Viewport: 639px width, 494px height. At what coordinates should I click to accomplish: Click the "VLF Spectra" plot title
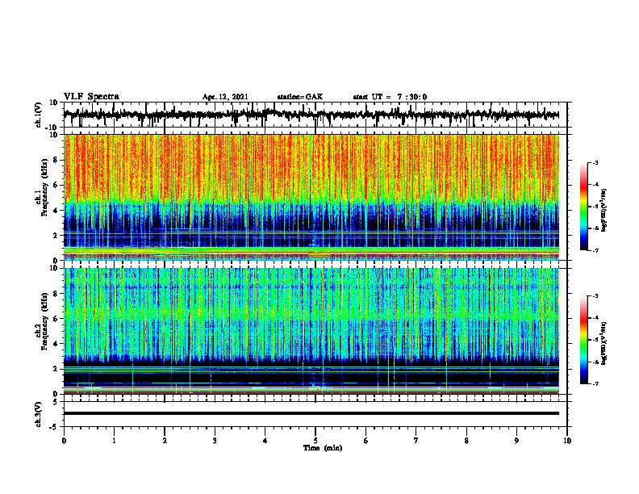pos(91,97)
